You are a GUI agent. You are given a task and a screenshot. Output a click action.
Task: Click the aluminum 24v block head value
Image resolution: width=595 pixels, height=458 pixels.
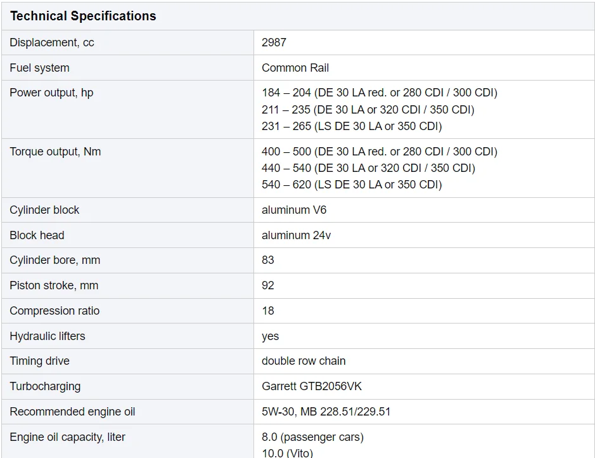pos(296,235)
